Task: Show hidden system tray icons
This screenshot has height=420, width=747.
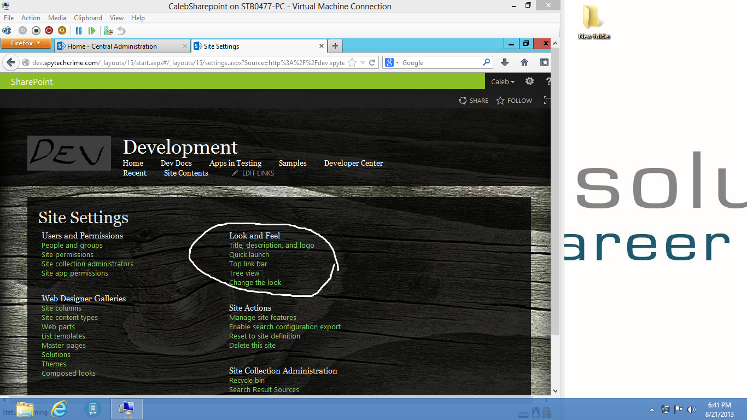Action: pyautogui.click(x=652, y=409)
